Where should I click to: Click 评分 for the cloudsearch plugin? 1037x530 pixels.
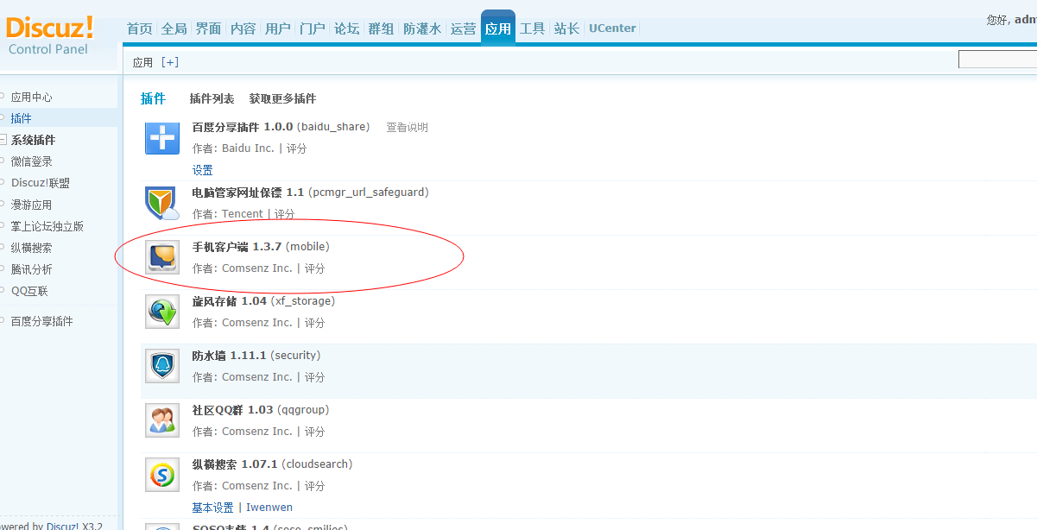pyautogui.click(x=314, y=486)
